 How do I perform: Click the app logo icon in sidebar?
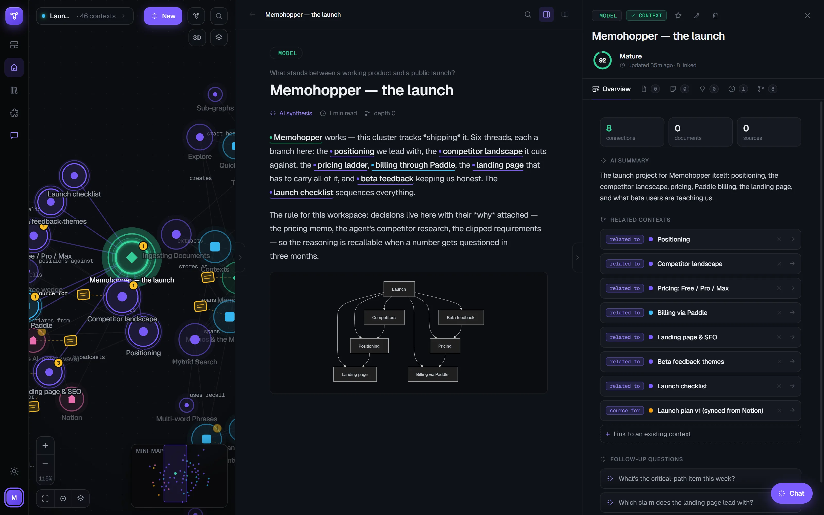[x=14, y=16]
